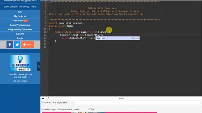202x113 pixels.
Task: Go to My Projects
Action: (x=20, y=16)
